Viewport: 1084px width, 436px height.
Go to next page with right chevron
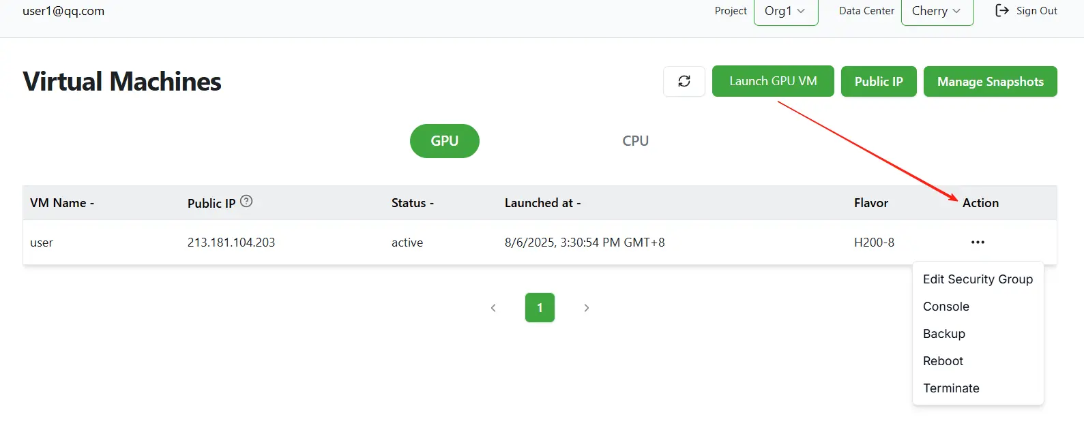pyautogui.click(x=586, y=308)
